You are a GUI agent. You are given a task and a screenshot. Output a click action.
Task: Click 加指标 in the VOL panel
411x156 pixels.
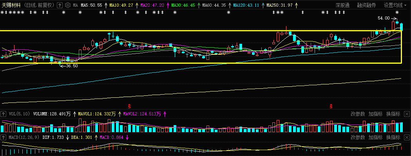(375, 114)
